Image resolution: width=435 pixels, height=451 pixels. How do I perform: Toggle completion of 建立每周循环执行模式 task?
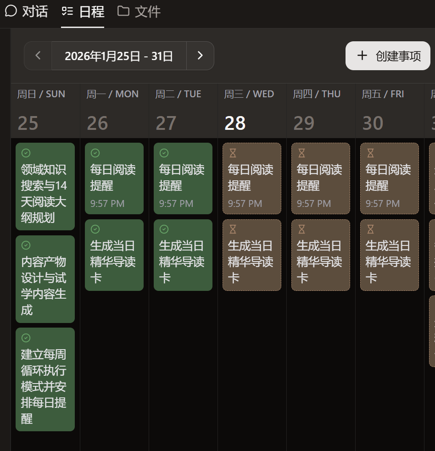[25, 338]
